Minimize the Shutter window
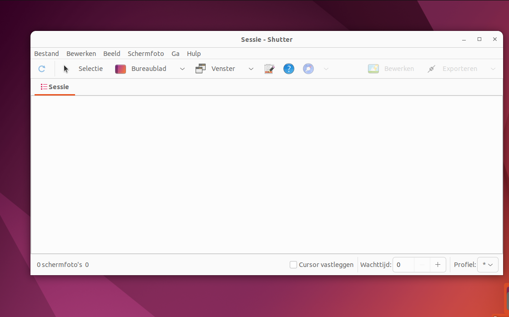The image size is (509, 317). 464,39
